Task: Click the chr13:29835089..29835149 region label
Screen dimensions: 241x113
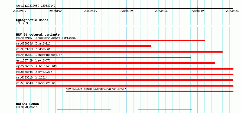Action: [36, 6]
